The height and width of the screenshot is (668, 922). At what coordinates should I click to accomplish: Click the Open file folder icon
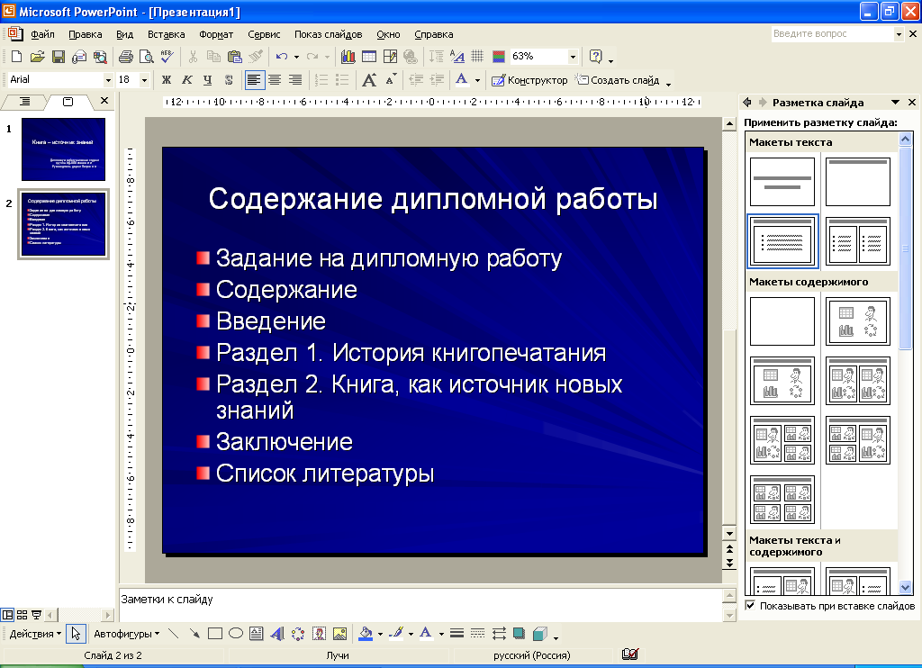[x=37, y=57]
